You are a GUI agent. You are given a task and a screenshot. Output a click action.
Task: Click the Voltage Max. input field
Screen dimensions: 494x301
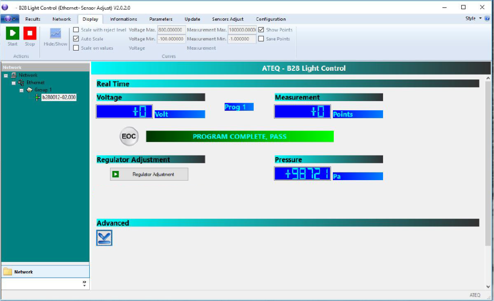click(171, 30)
